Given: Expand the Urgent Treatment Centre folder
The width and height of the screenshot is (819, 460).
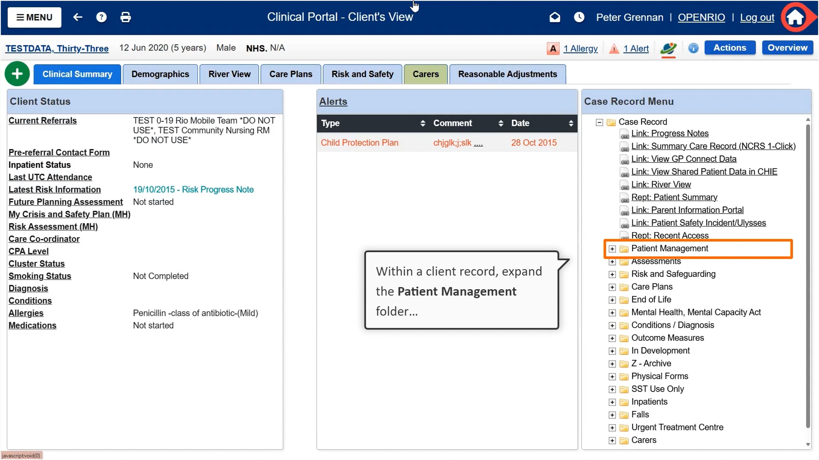Looking at the screenshot, I should (612, 428).
